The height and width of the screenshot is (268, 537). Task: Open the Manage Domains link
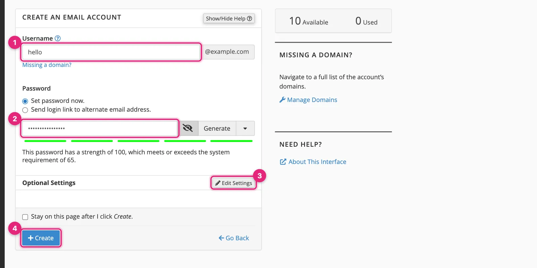click(308, 100)
